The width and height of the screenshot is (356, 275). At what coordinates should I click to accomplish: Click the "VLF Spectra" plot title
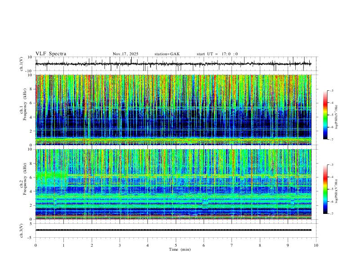[x=51, y=54]
